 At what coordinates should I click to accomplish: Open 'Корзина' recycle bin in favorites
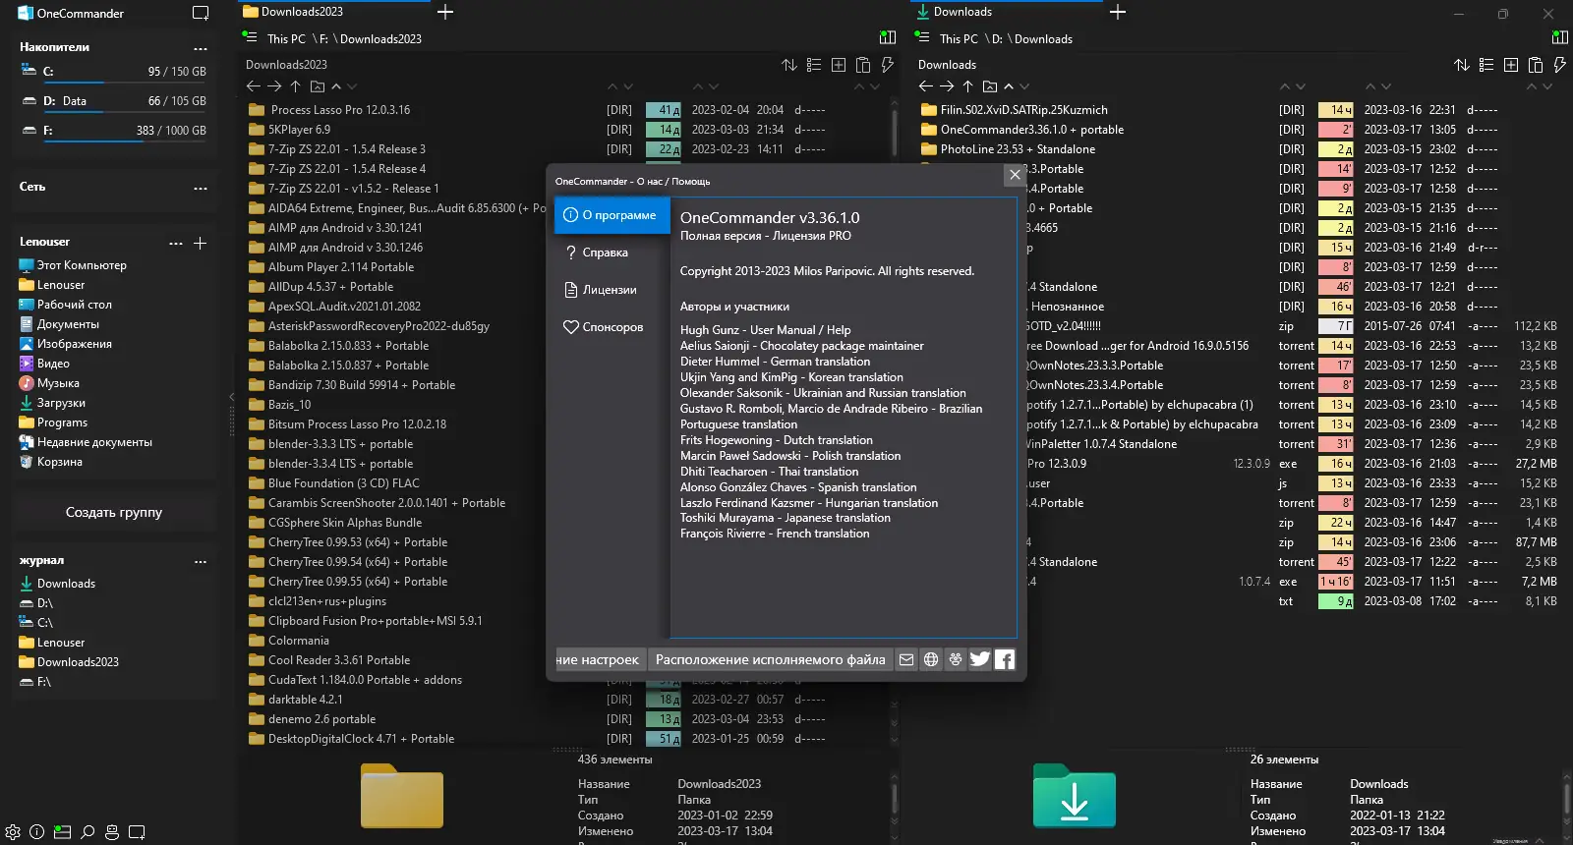point(50,462)
